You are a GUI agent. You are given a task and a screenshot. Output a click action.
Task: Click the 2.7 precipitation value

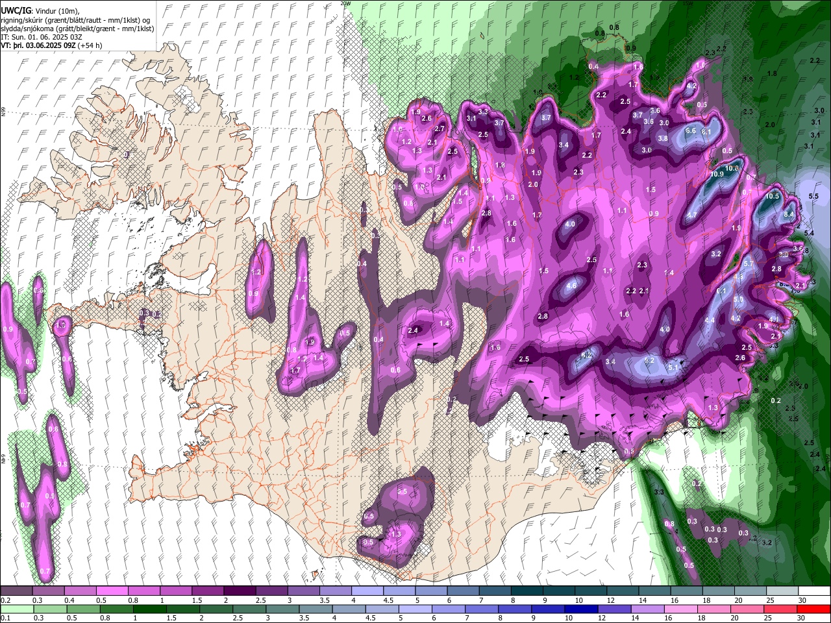[440, 128]
